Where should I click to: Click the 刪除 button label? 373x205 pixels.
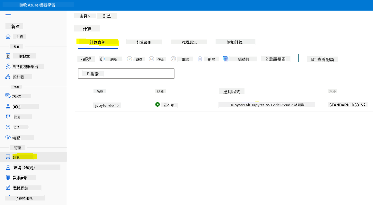tap(211, 59)
